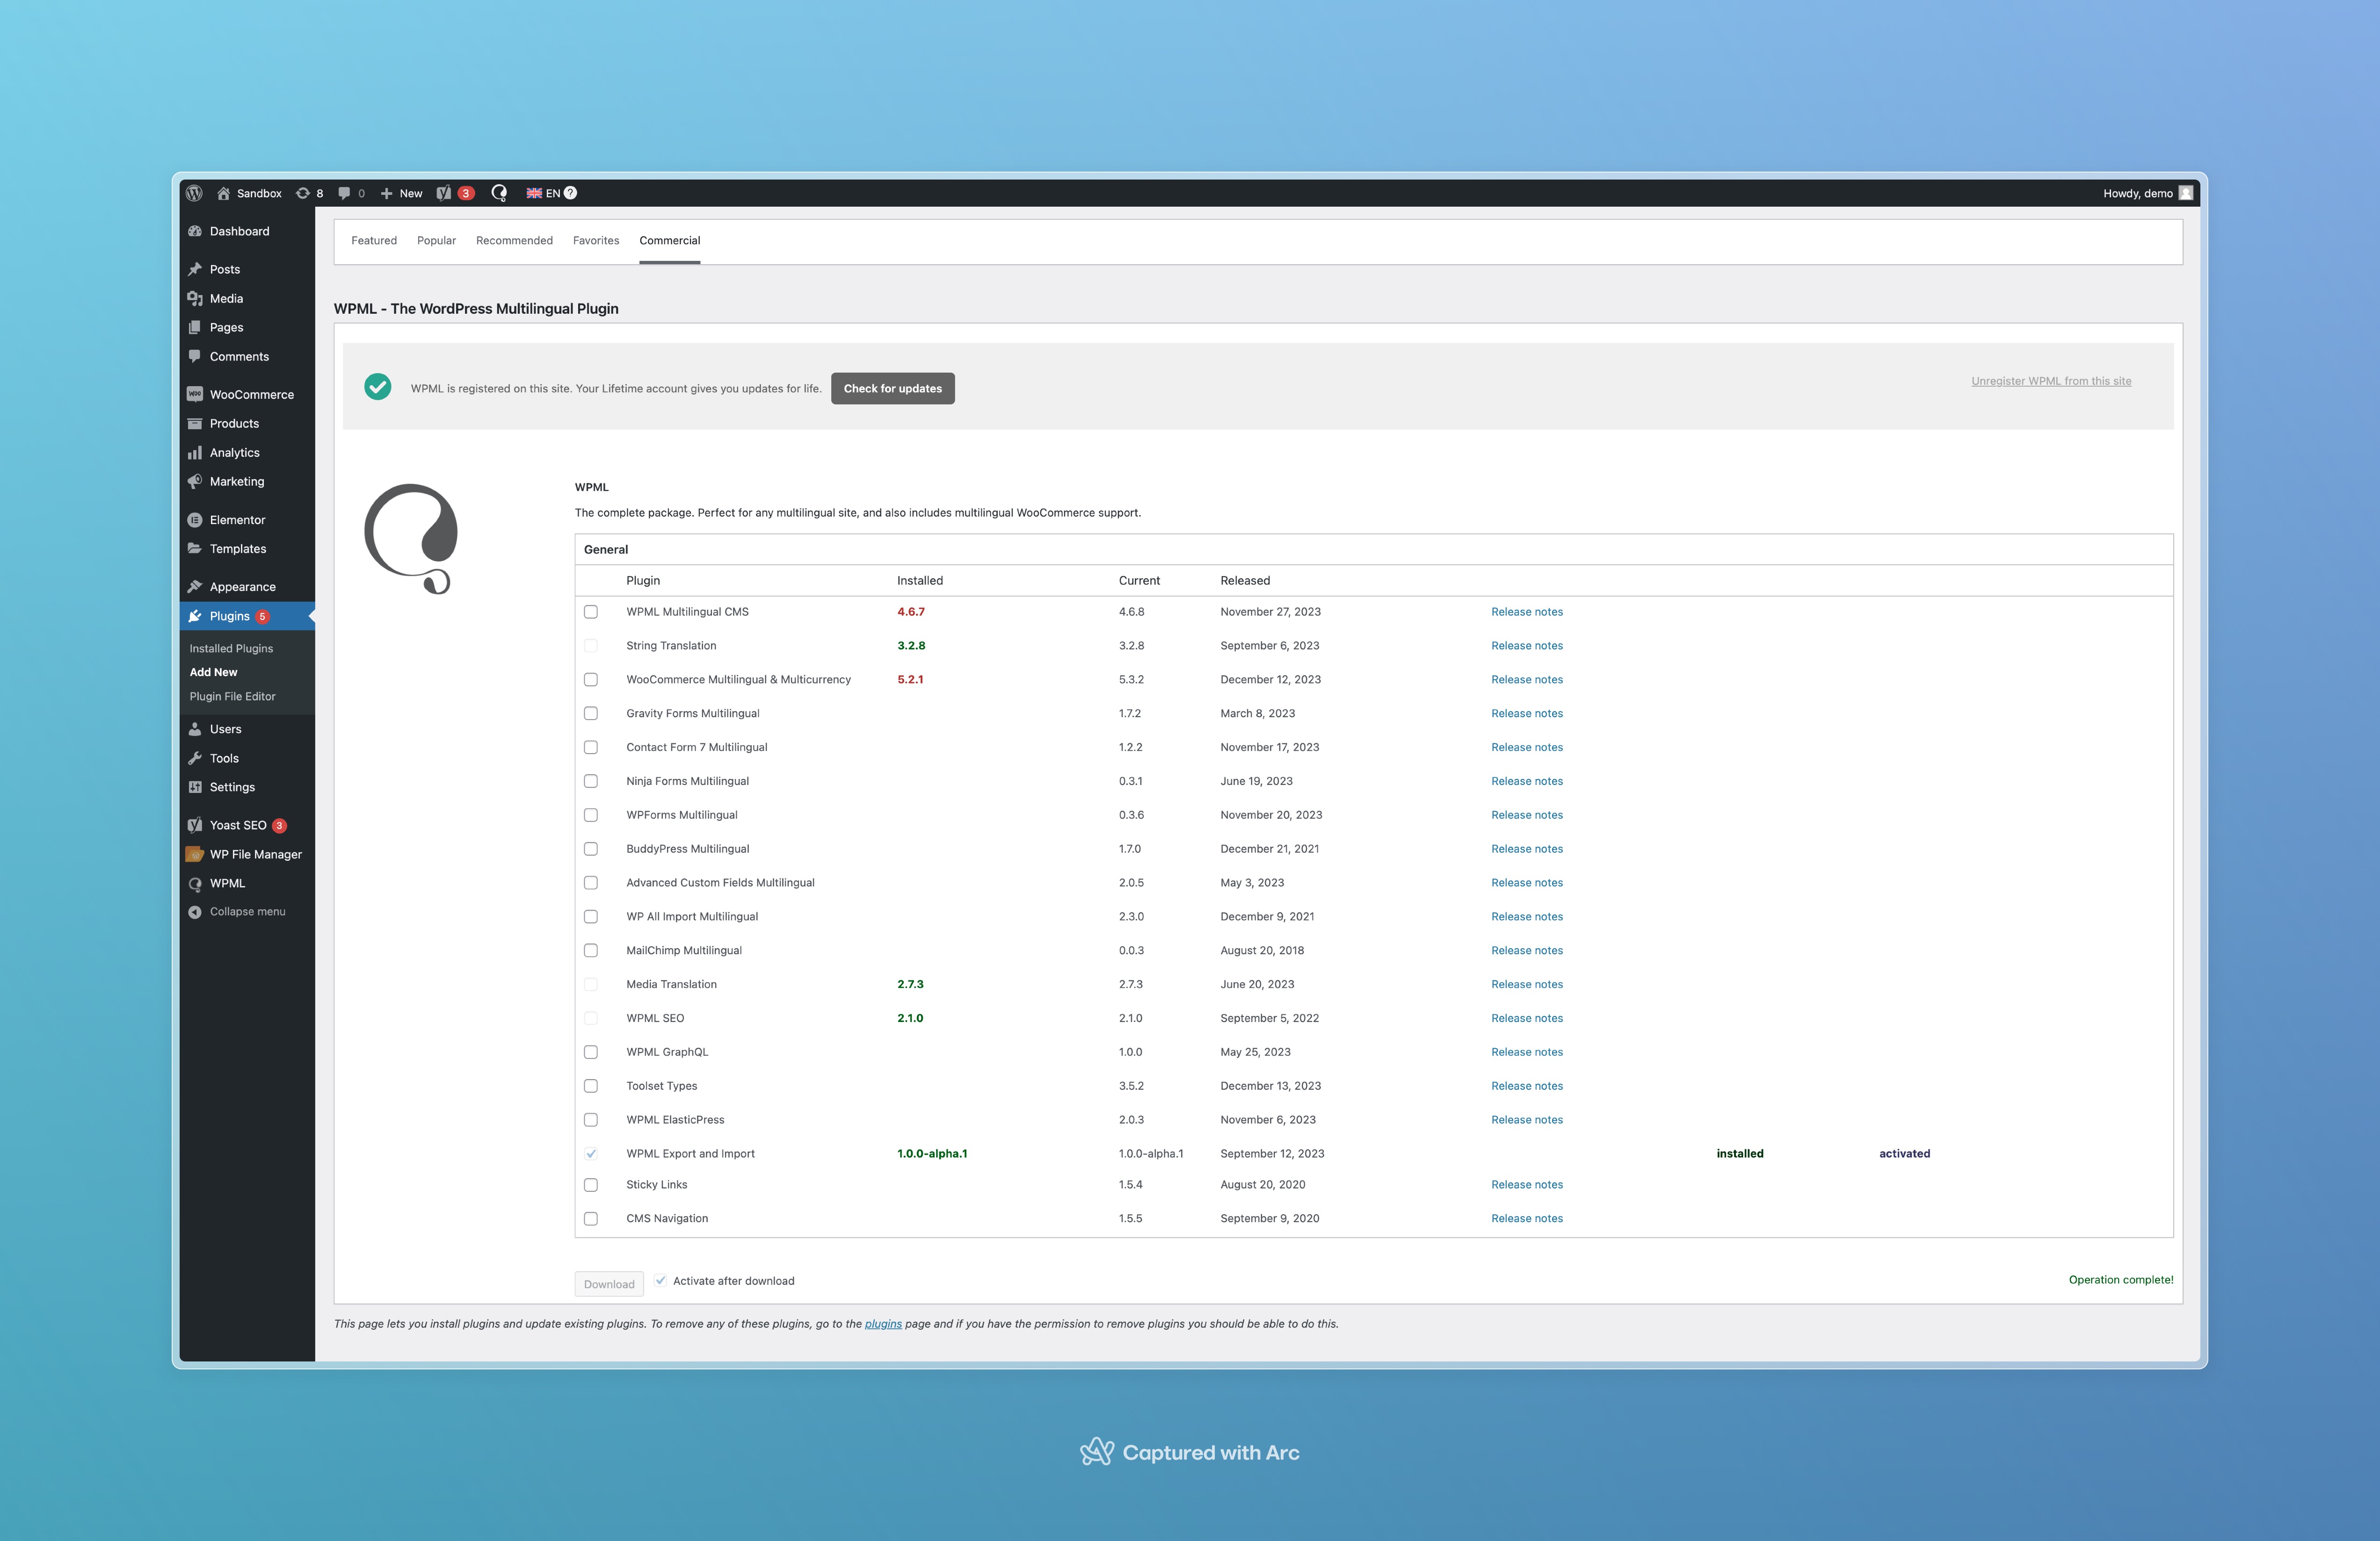
Task: Click the Download button
Action: point(609,1284)
